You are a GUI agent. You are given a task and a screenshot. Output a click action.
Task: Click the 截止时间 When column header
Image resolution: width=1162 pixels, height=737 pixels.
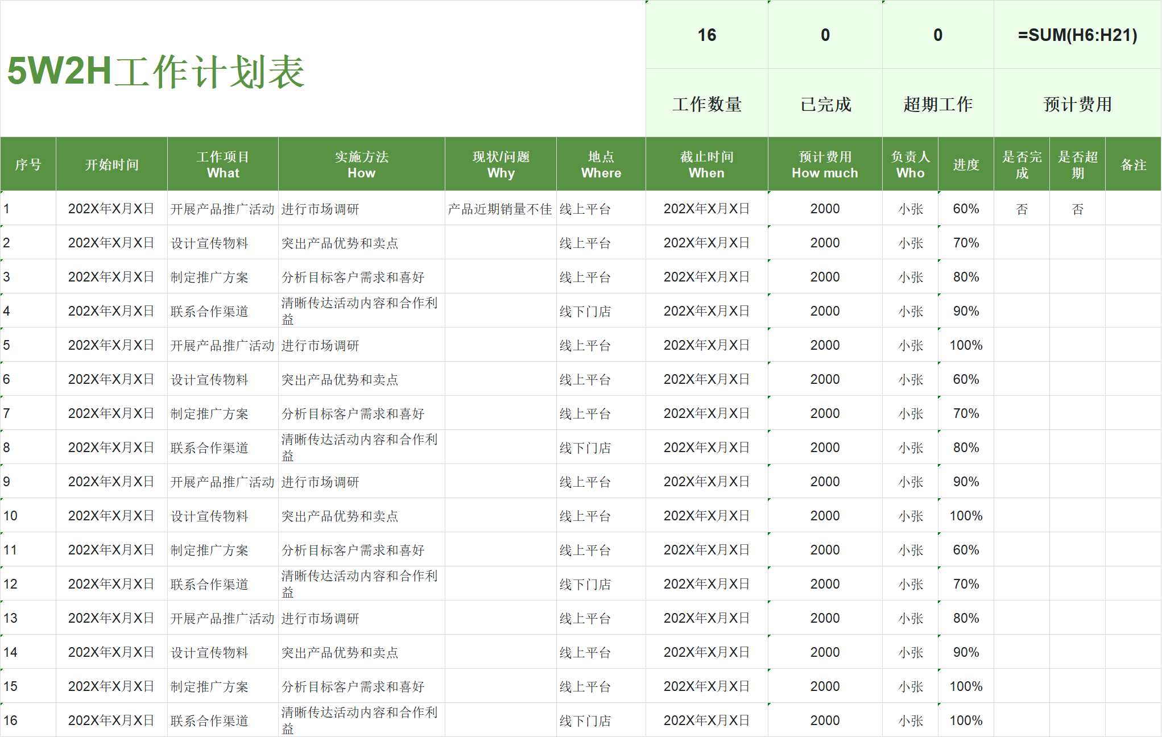[x=706, y=164]
